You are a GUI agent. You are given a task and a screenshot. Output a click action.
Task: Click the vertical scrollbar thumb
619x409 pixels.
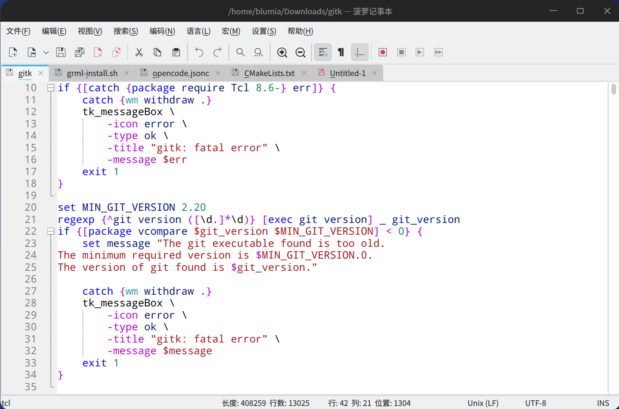click(x=613, y=89)
